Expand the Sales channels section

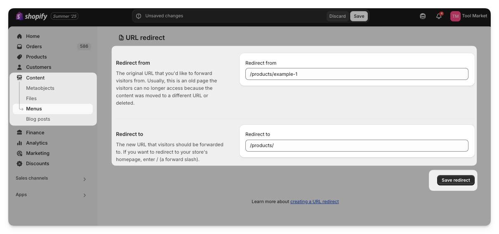[x=85, y=179]
